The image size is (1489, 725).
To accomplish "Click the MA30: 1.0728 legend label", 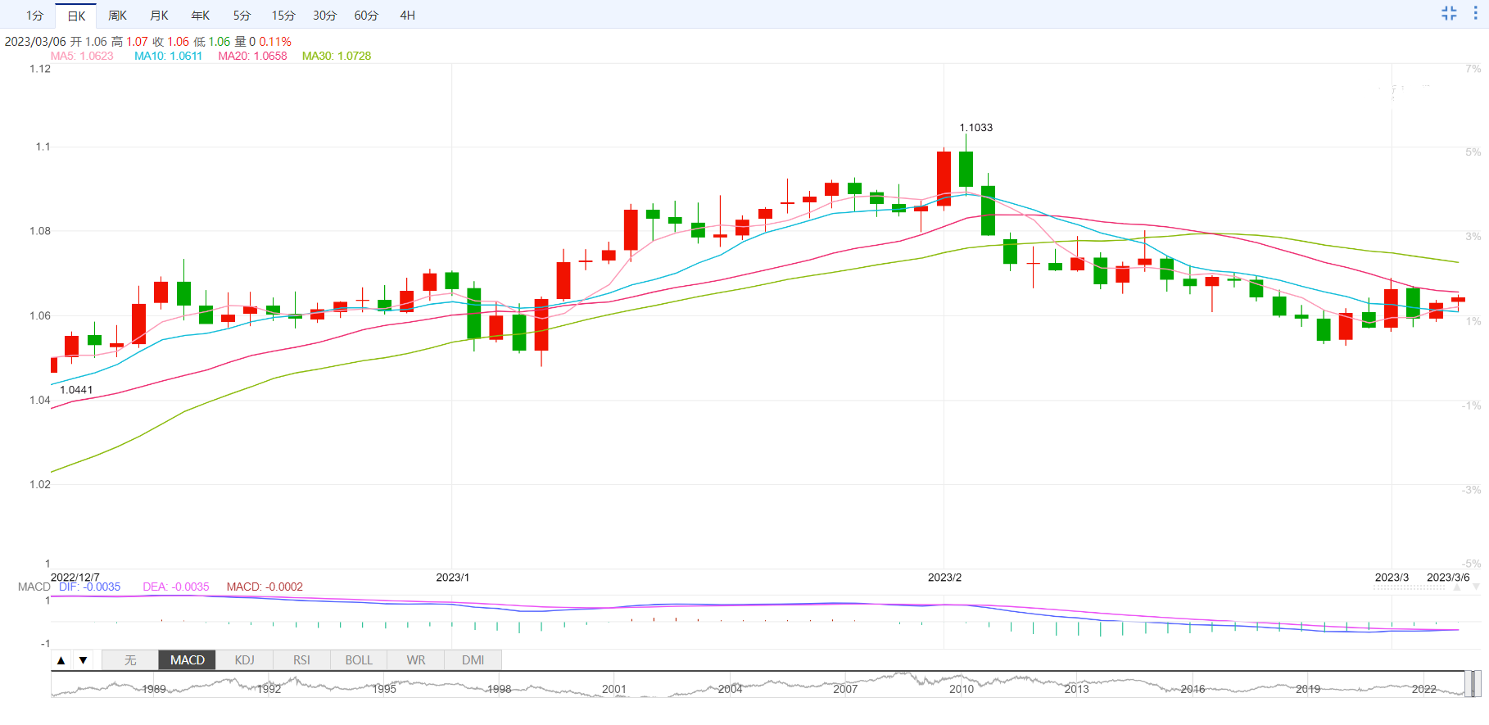I will click(337, 56).
